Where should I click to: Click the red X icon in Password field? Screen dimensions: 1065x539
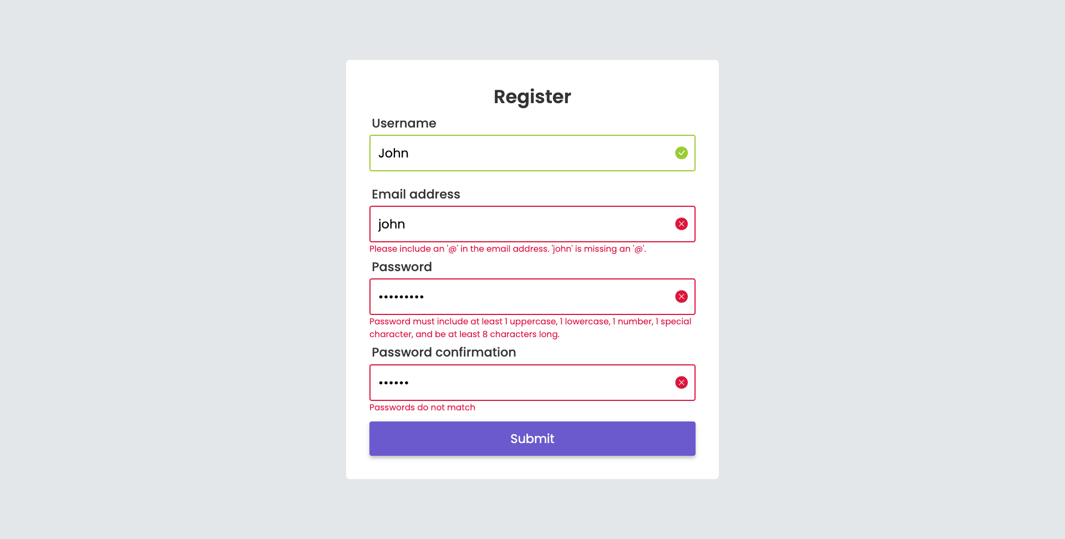tap(681, 297)
